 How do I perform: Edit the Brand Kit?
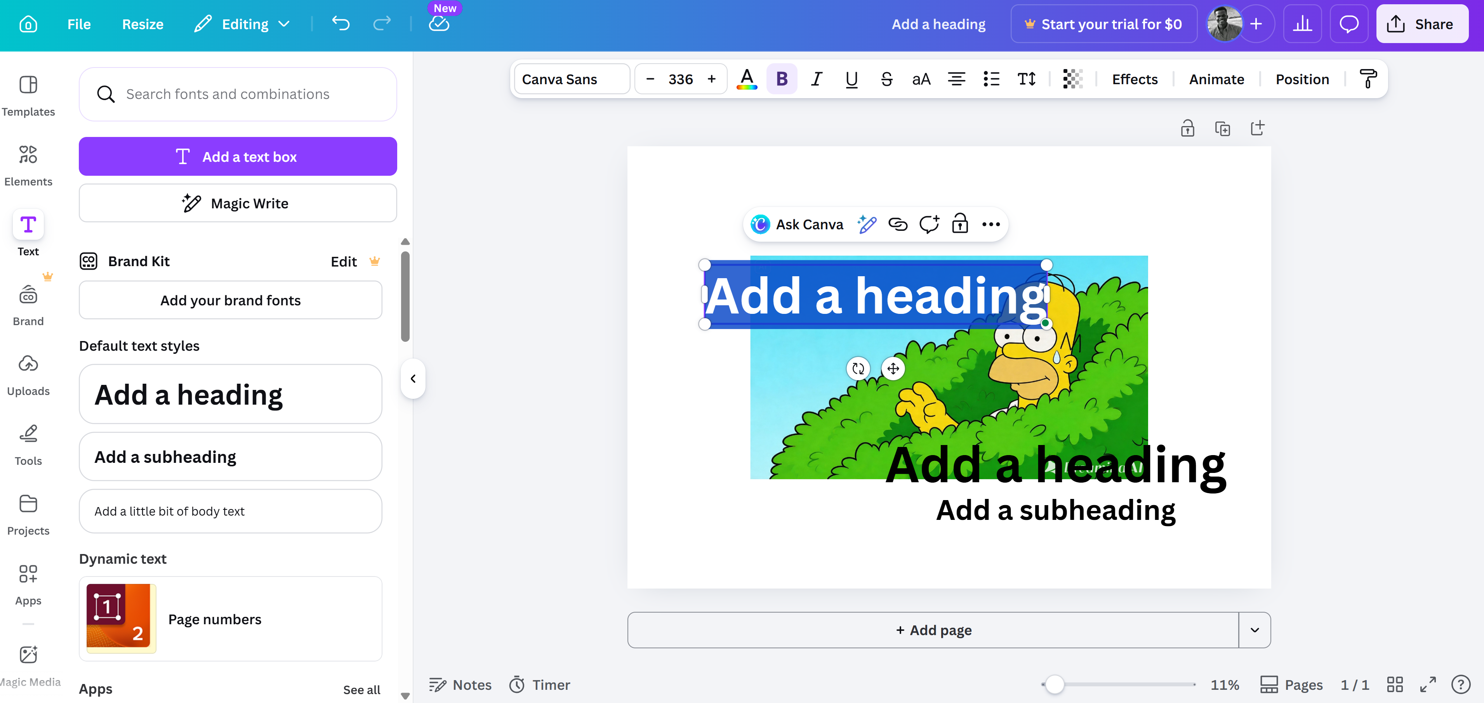344,261
